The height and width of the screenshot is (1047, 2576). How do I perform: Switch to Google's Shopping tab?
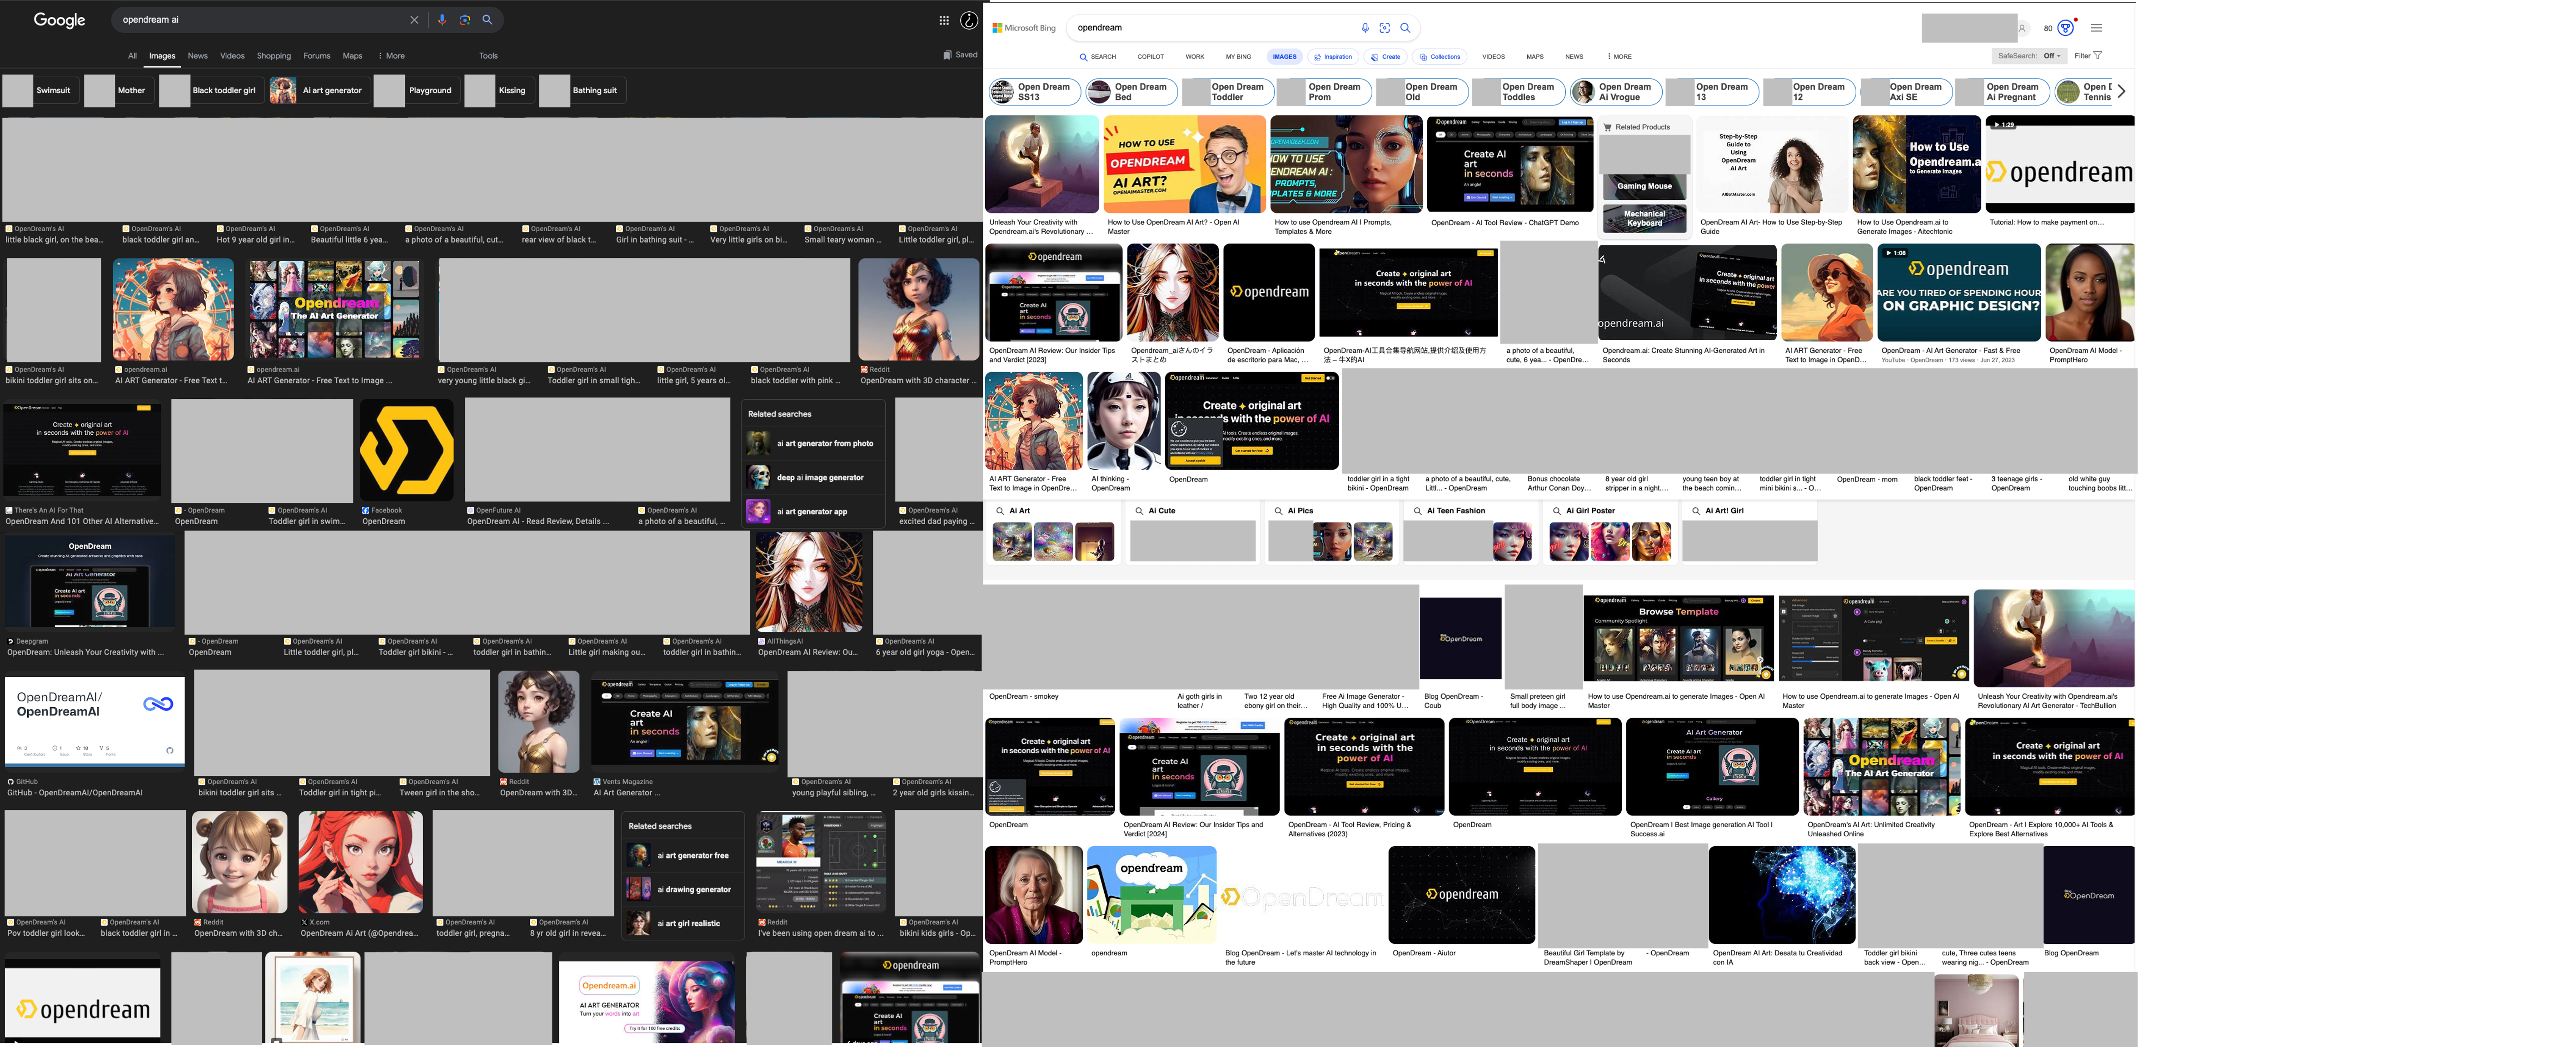(x=274, y=56)
